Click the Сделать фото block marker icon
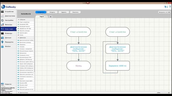 click(18, 33)
